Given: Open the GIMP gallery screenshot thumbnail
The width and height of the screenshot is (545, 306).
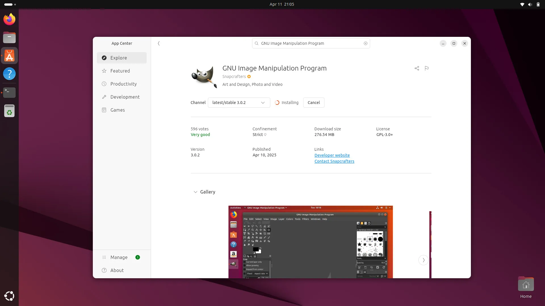Looking at the screenshot, I should pos(311,242).
